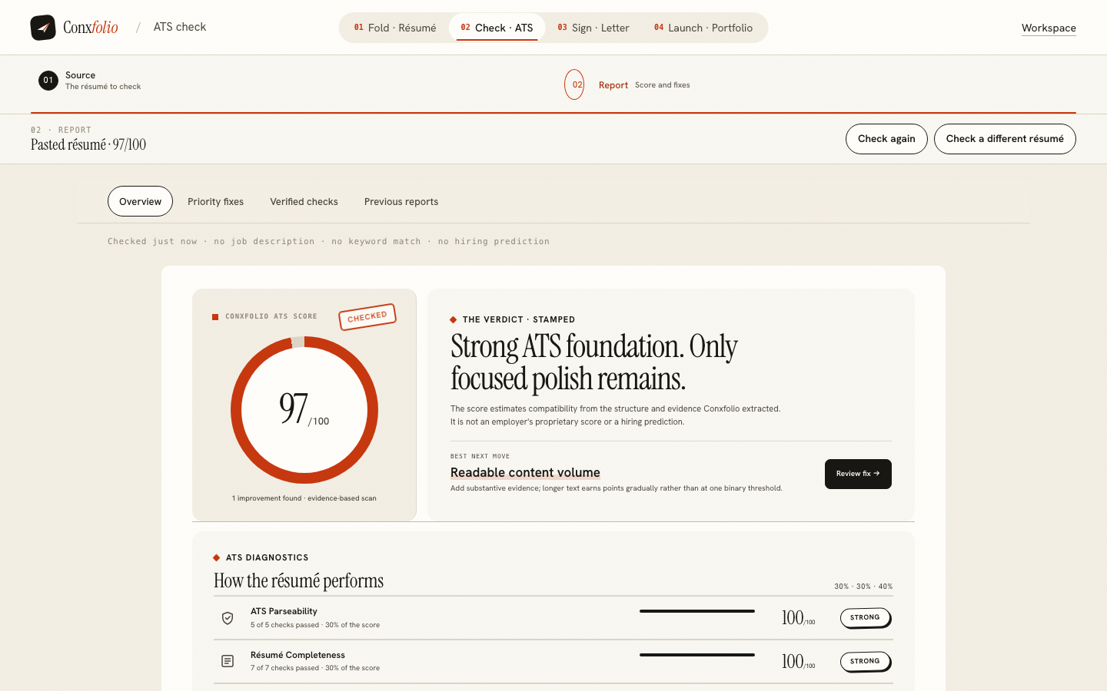Viewport: 1107px width, 691px height.
Task: Click the ATS Parseability row title
Action: [284, 611]
